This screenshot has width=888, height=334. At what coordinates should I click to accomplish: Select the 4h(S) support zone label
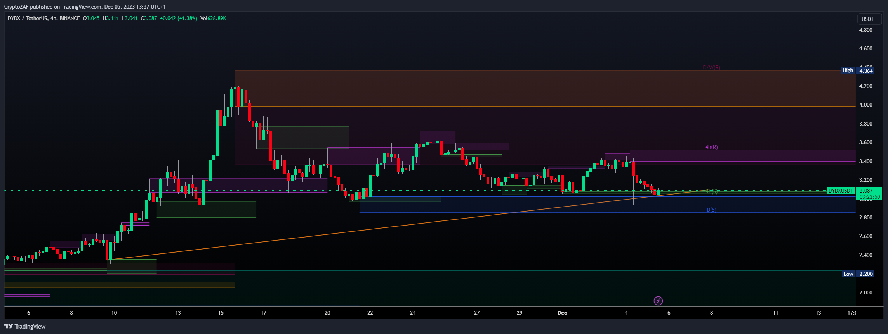point(711,191)
